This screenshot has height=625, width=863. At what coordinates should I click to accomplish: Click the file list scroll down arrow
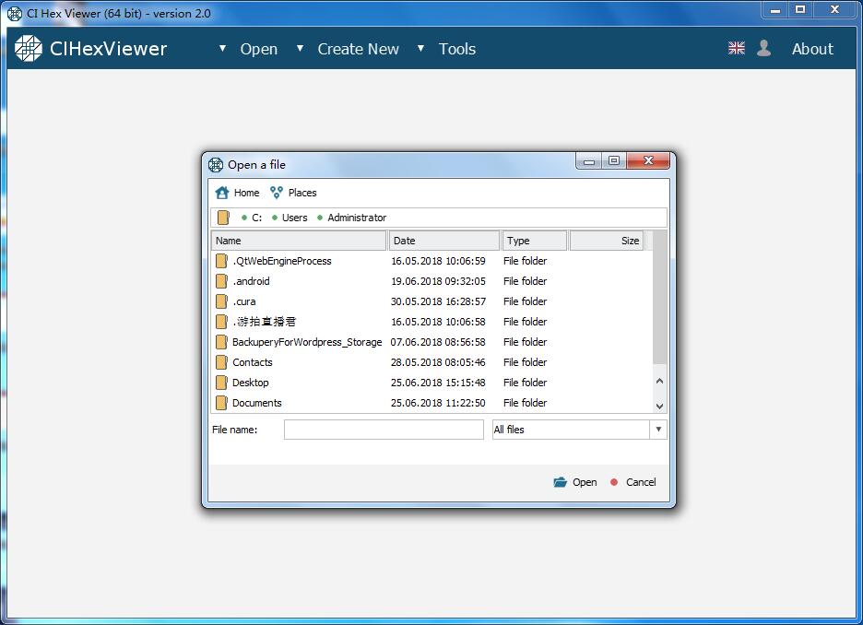(x=659, y=406)
